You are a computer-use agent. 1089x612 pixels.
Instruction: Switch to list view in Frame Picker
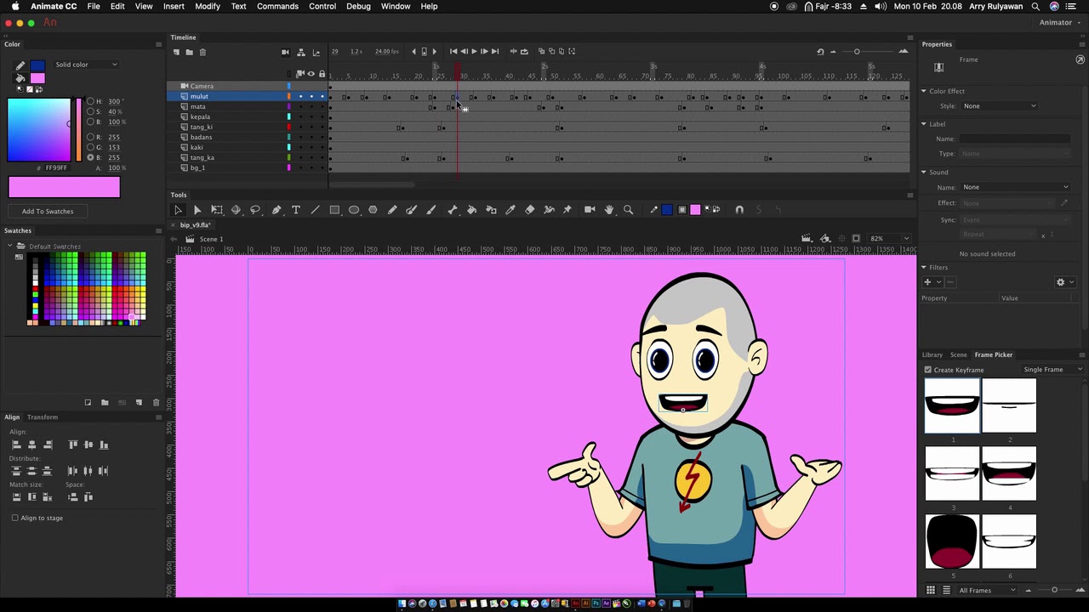coord(945,590)
